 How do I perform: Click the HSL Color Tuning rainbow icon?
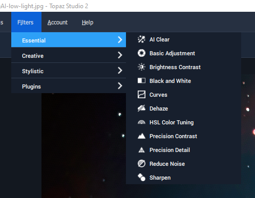(141, 122)
